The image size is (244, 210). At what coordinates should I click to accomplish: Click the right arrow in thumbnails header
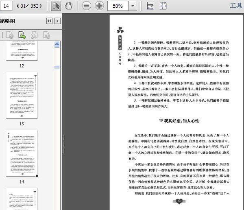tap(57, 21)
